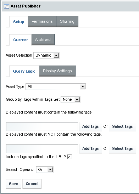
Task: Click the Asset Publisher portlet icon
Action: point(6,6)
